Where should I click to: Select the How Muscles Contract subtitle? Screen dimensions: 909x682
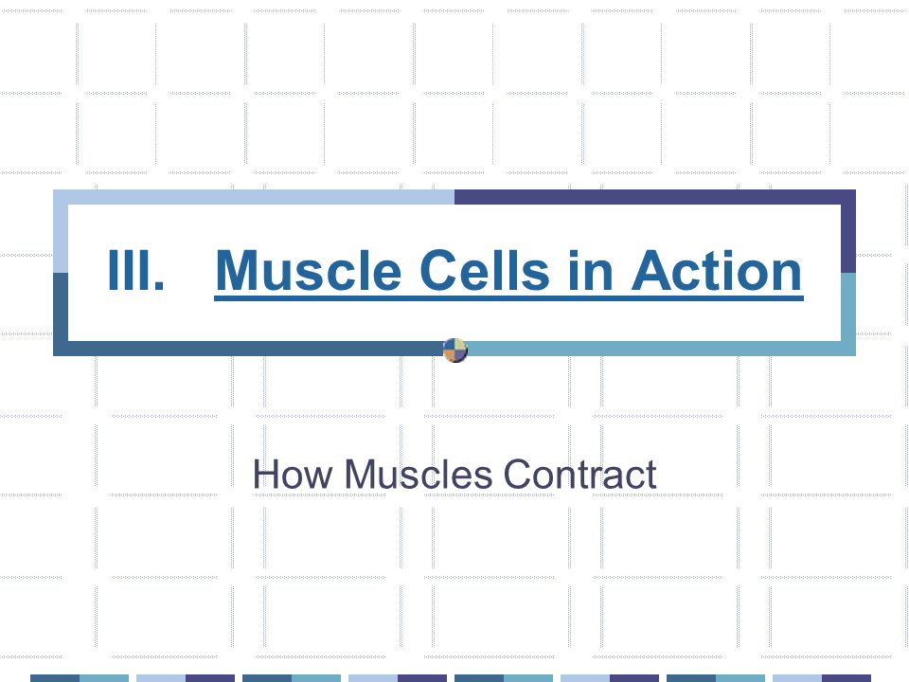(x=454, y=475)
